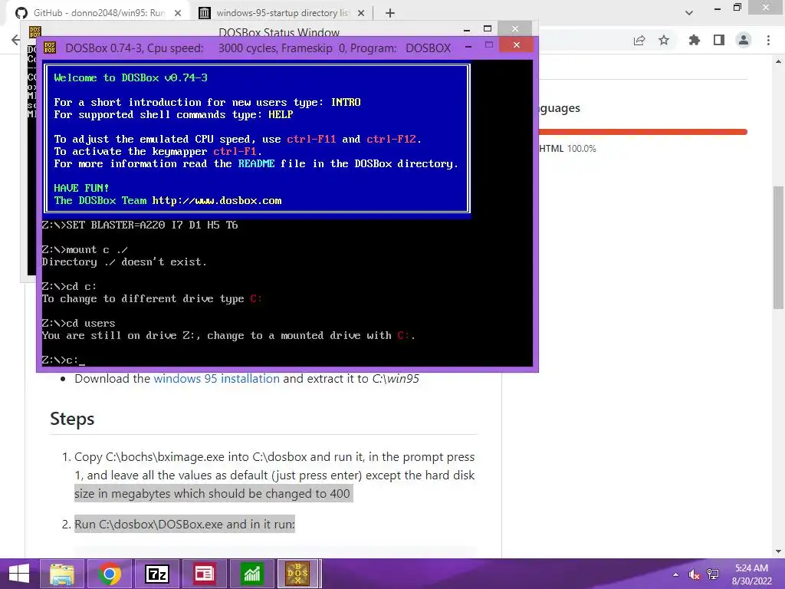
Task: Share this page from Chrome's toolbar
Action: [639, 40]
